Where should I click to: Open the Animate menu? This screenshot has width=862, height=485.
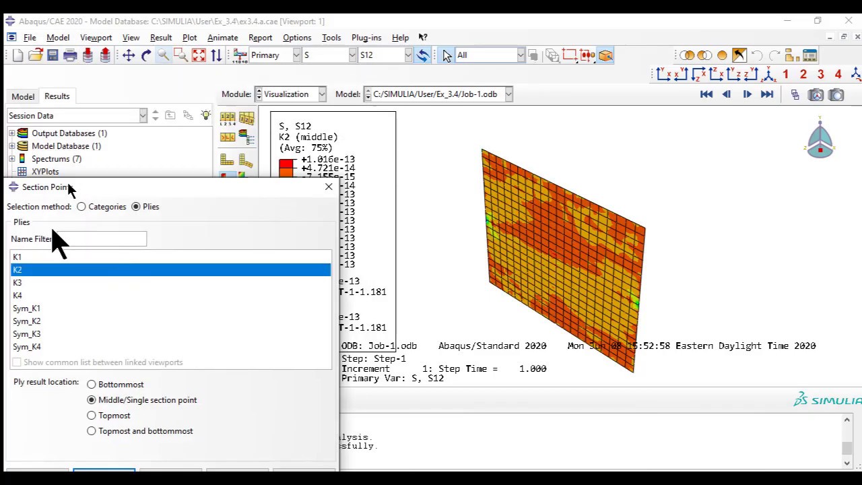[x=222, y=38]
